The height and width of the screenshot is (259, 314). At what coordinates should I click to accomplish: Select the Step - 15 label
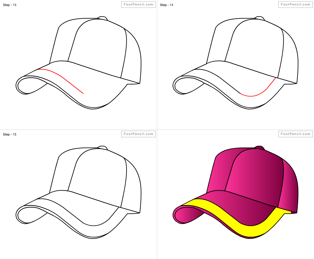(x=10, y=134)
